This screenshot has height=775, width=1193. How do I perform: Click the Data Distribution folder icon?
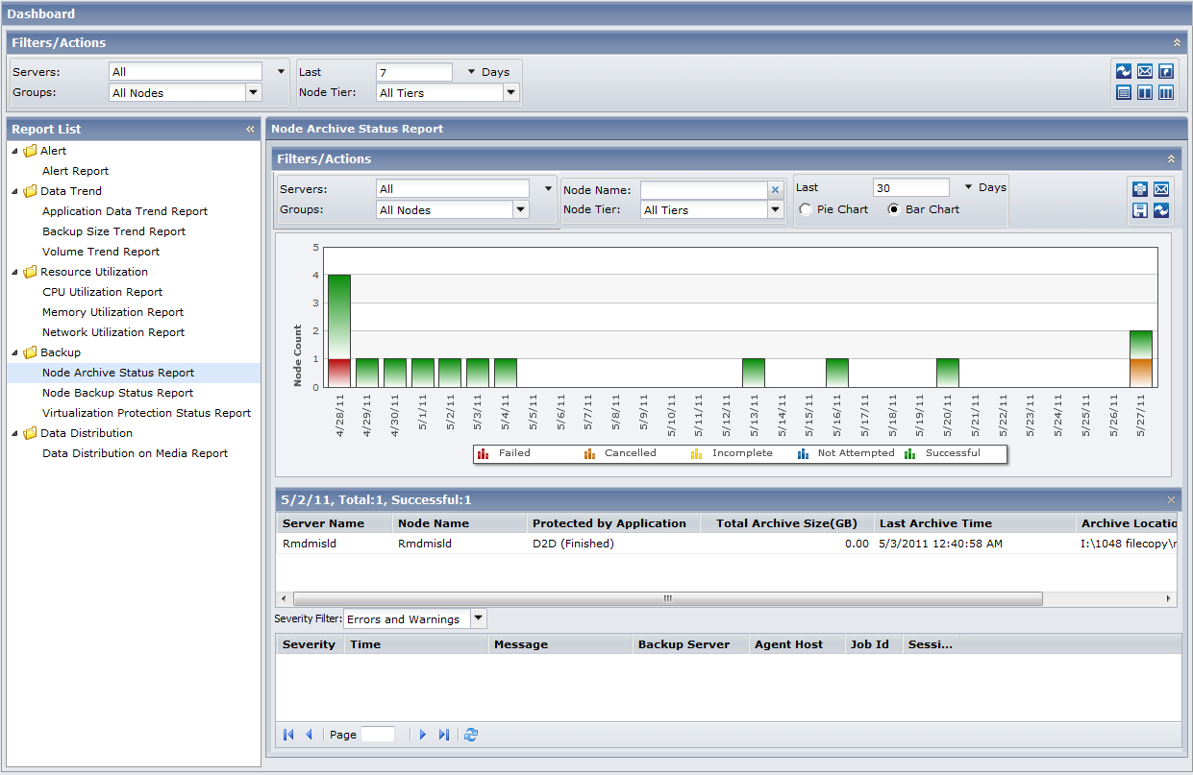(30, 433)
